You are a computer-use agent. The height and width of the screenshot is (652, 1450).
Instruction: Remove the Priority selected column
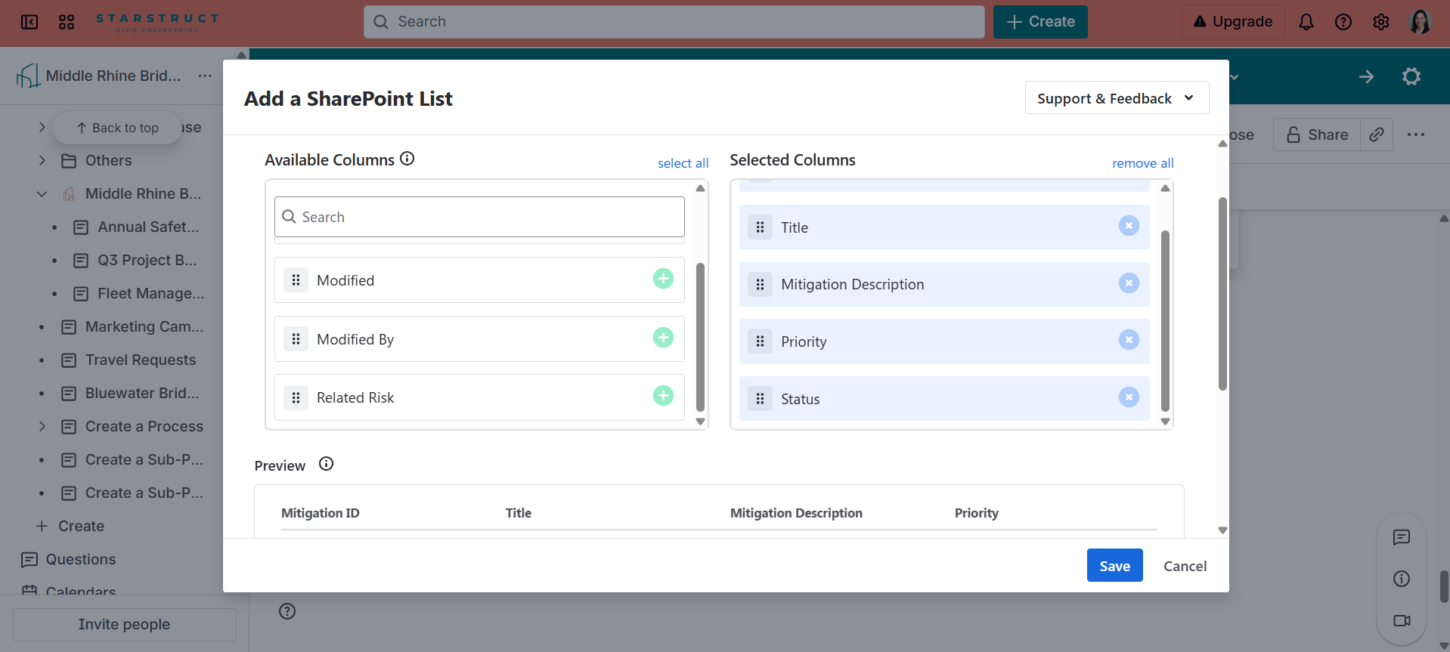pyautogui.click(x=1128, y=340)
